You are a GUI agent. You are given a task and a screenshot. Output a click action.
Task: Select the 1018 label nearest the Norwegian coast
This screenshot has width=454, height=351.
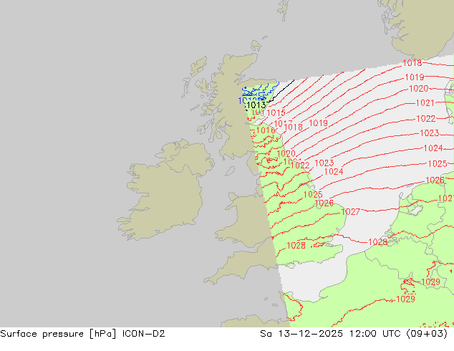412,63
